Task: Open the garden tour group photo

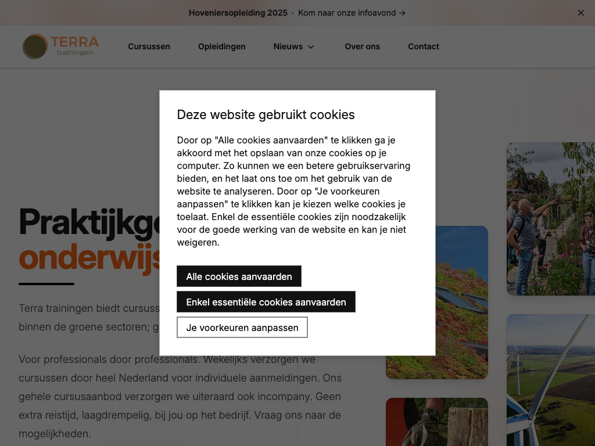Action: click(551, 219)
